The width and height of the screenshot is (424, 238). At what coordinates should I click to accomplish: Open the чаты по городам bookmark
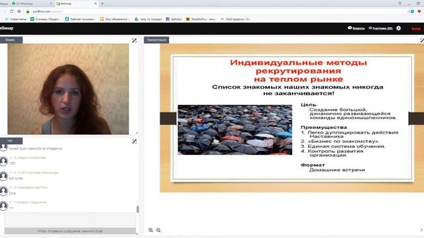click(148, 19)
